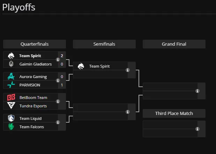
Task: Open info icon of the Grand Final match
Action: 198,91
